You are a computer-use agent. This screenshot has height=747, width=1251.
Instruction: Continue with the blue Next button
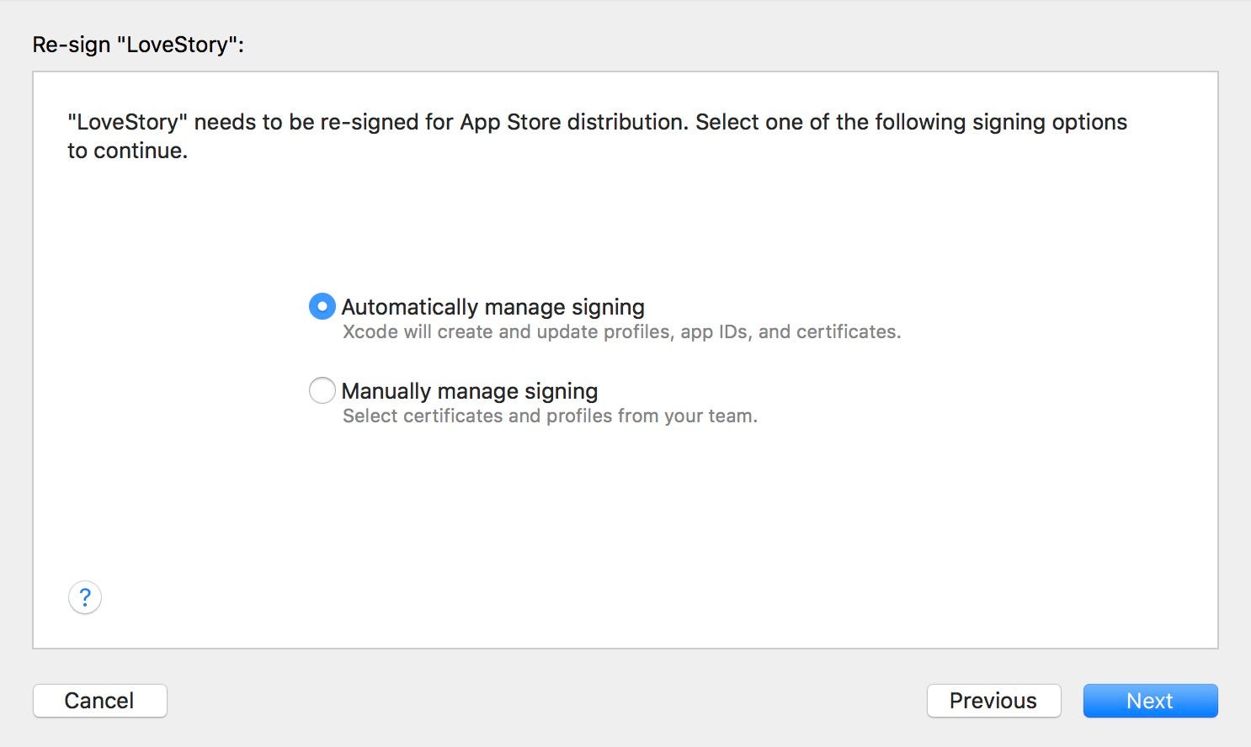coord(1150,701)
